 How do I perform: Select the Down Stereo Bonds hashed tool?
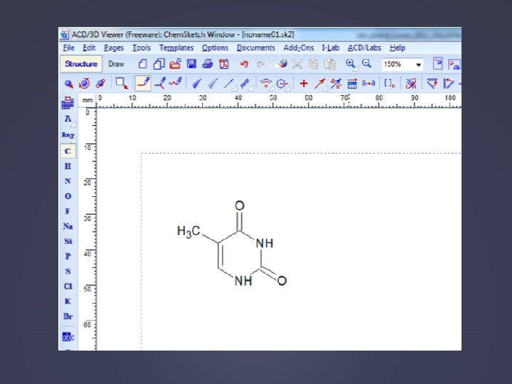[213, 84]
